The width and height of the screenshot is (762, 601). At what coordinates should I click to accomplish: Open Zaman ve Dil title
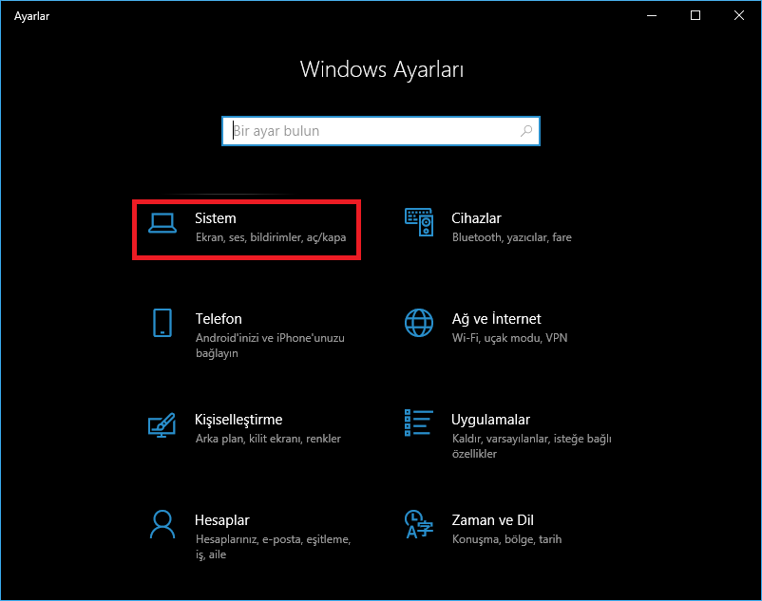(493, 520)
